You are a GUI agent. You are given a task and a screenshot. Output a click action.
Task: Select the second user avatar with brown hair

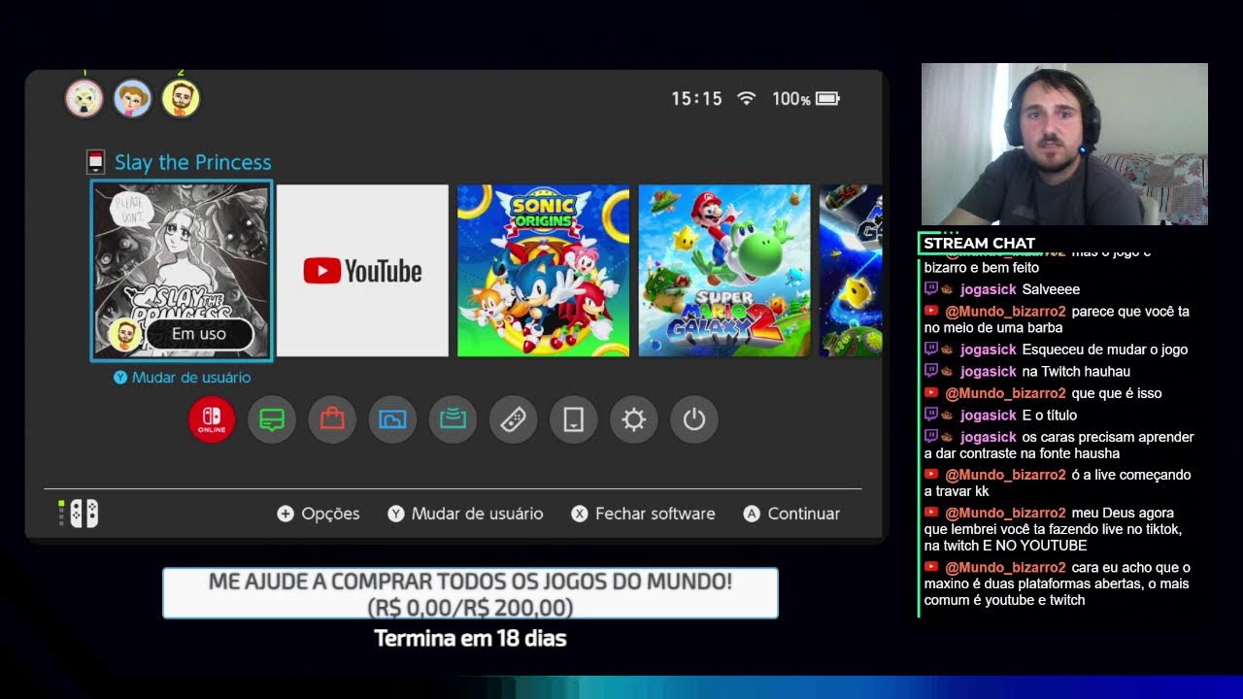(x=133, y=98)
